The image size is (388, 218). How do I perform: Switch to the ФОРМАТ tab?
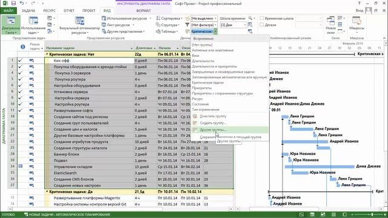click(143, 11)
